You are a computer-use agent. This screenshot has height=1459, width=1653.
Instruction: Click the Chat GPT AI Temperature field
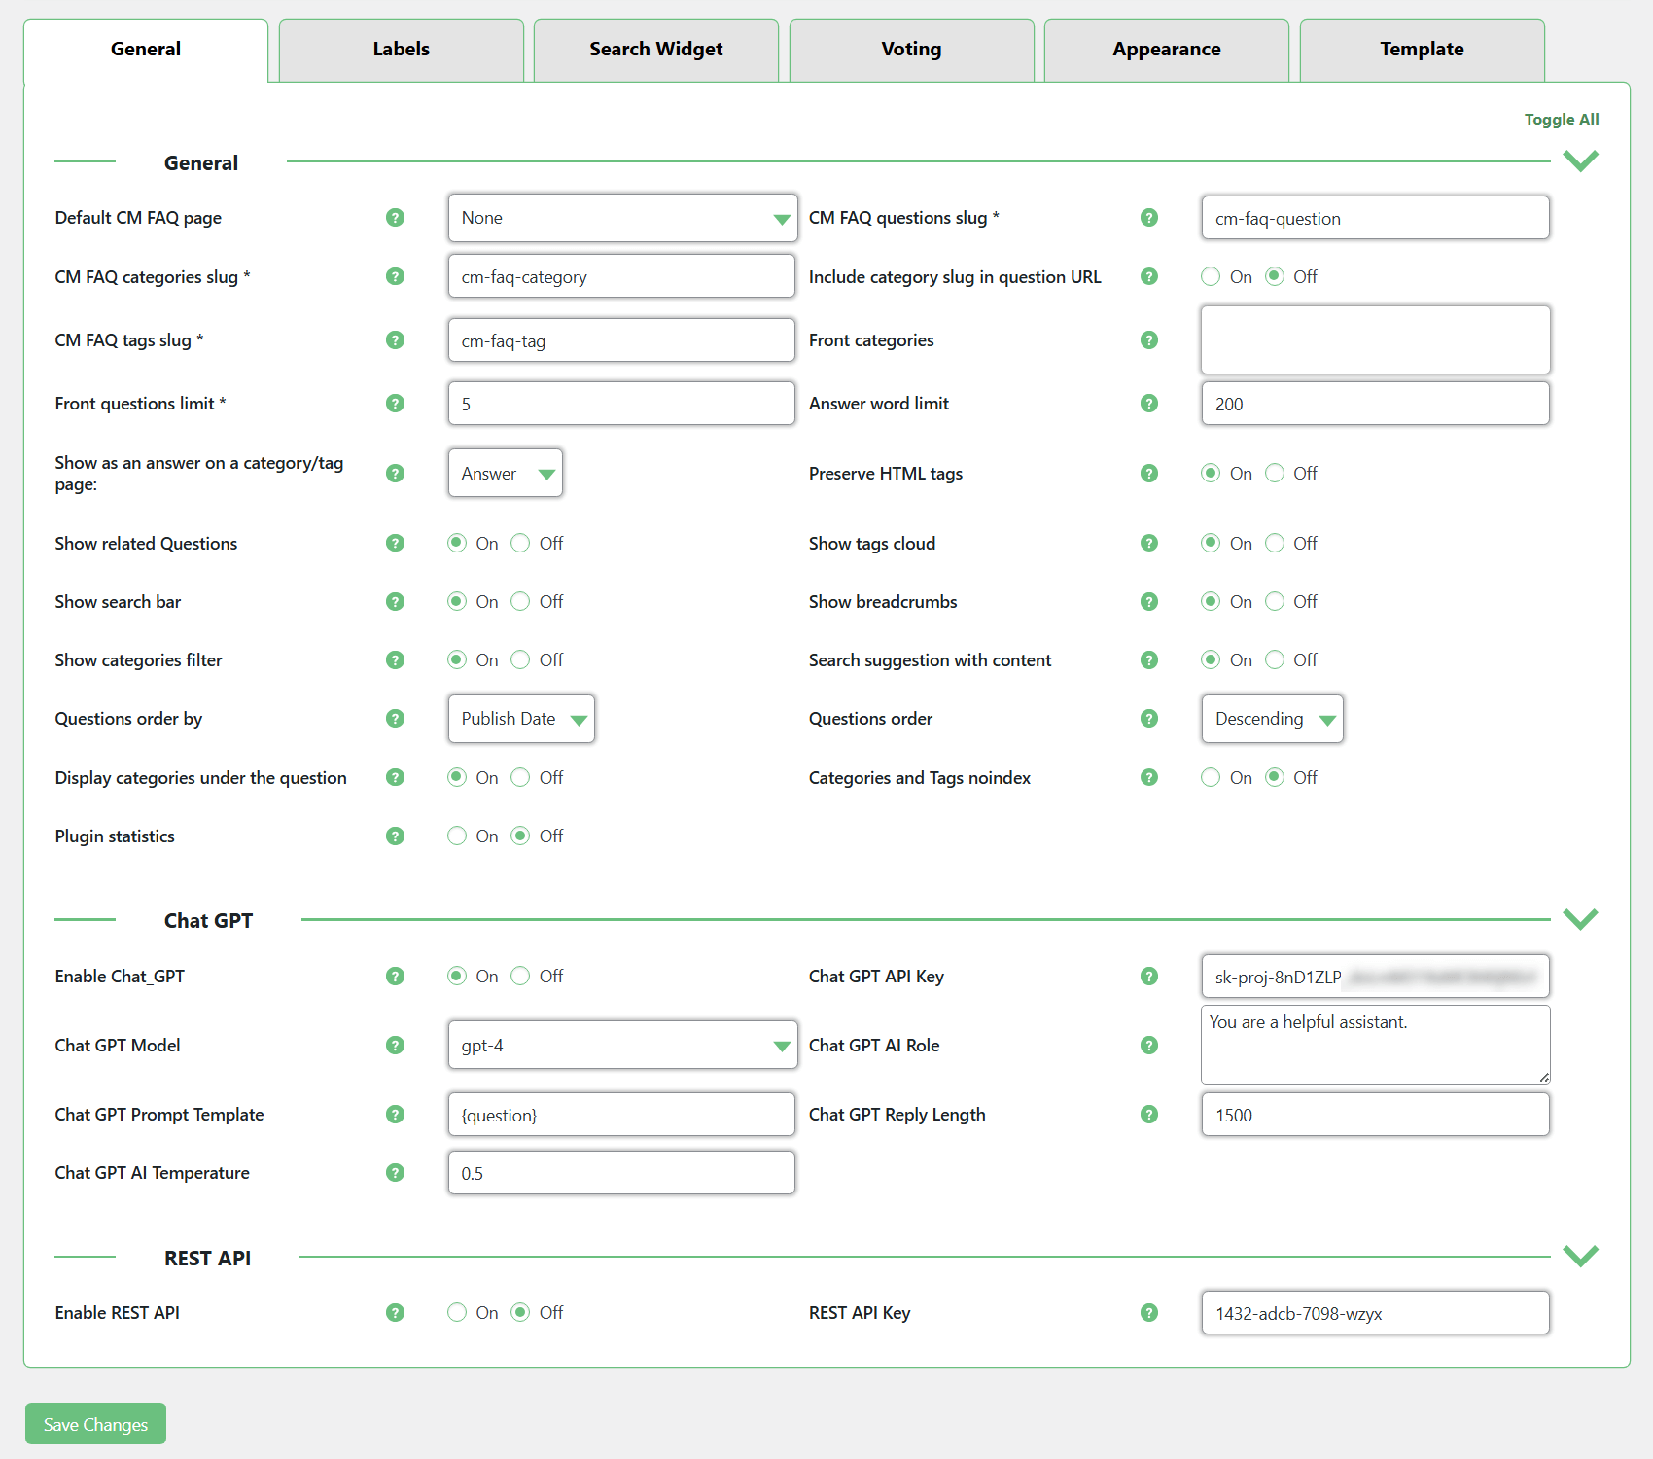point(621,1173)
